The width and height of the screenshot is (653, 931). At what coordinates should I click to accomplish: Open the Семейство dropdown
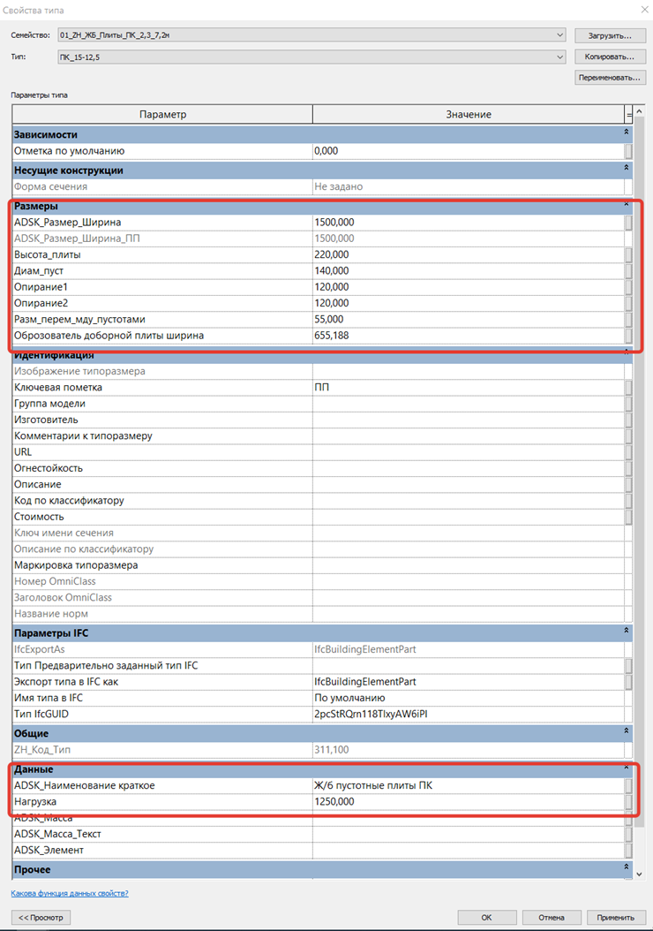tap(312, 35)
